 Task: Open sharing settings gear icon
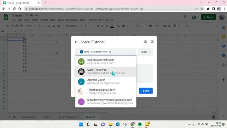coord(152,42)
